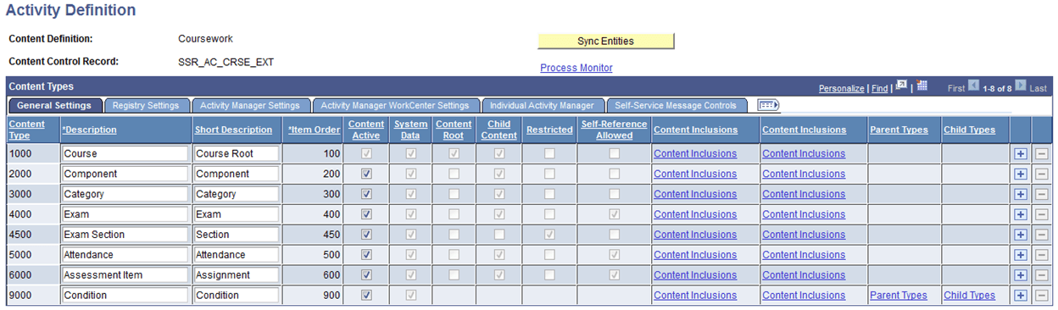Show all columns tab icon

tap(768, 105)
